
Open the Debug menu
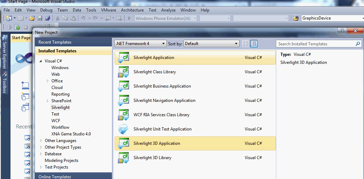point(46,10)
